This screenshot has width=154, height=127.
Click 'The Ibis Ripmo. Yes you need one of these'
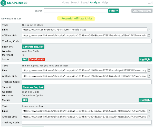45,66
